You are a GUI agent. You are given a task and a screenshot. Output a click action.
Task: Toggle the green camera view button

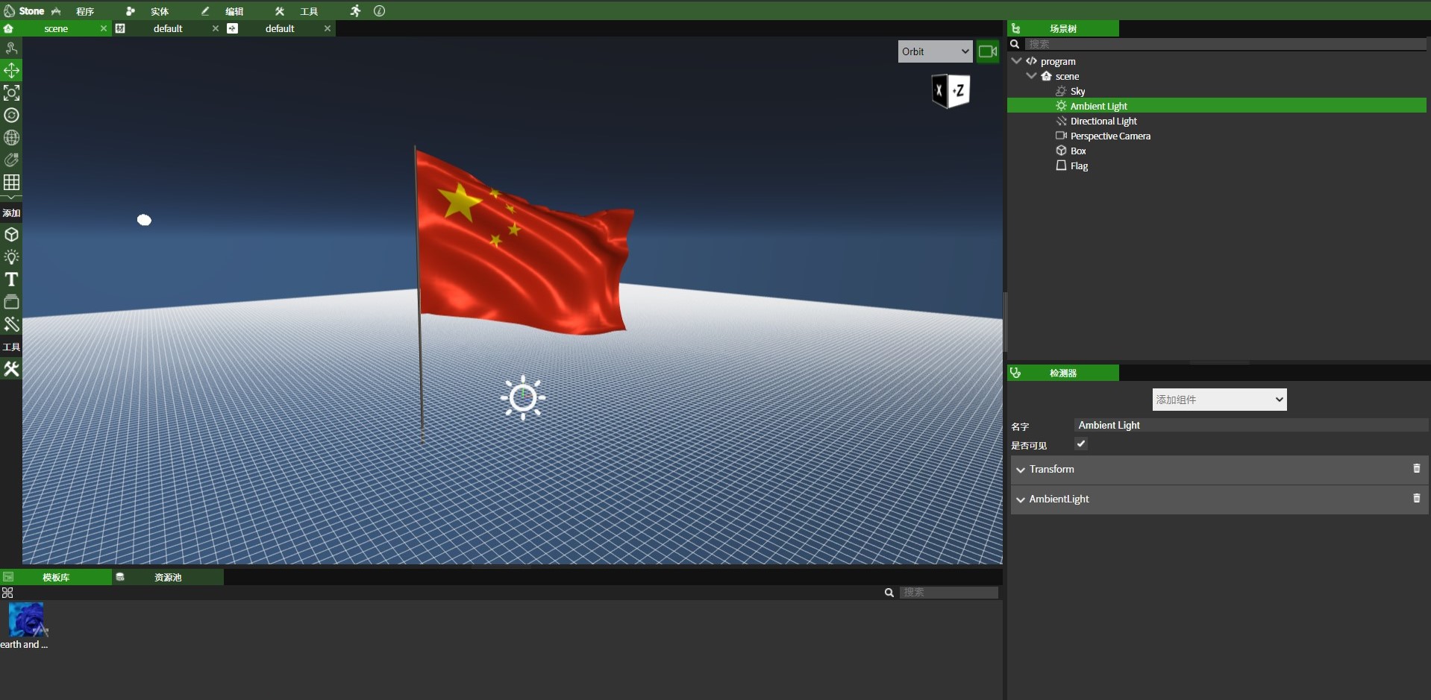(x=988, y=51)
